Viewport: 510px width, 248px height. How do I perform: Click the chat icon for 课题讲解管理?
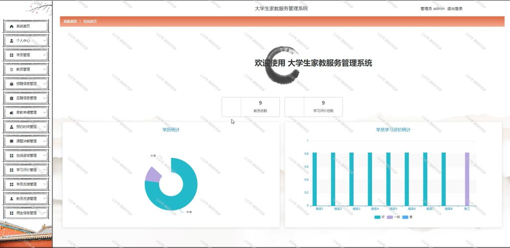coord(12,141)
